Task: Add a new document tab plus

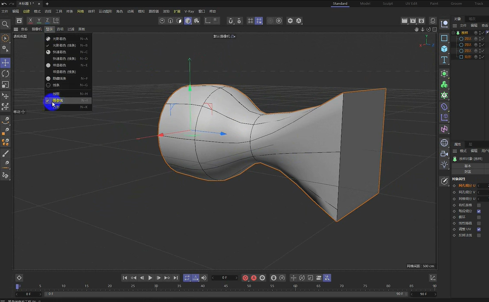Action: tap(47, 4)
